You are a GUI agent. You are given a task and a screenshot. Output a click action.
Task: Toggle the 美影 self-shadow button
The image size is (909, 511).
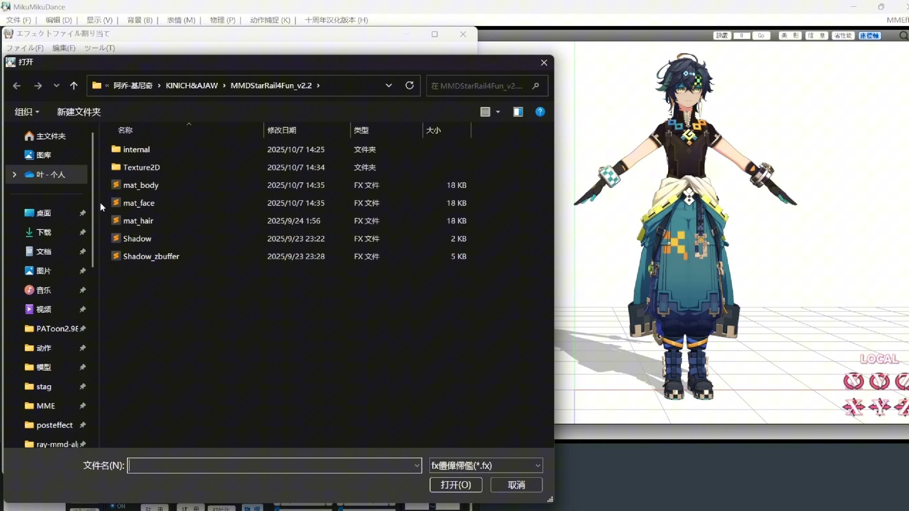(x=790, y=35)
